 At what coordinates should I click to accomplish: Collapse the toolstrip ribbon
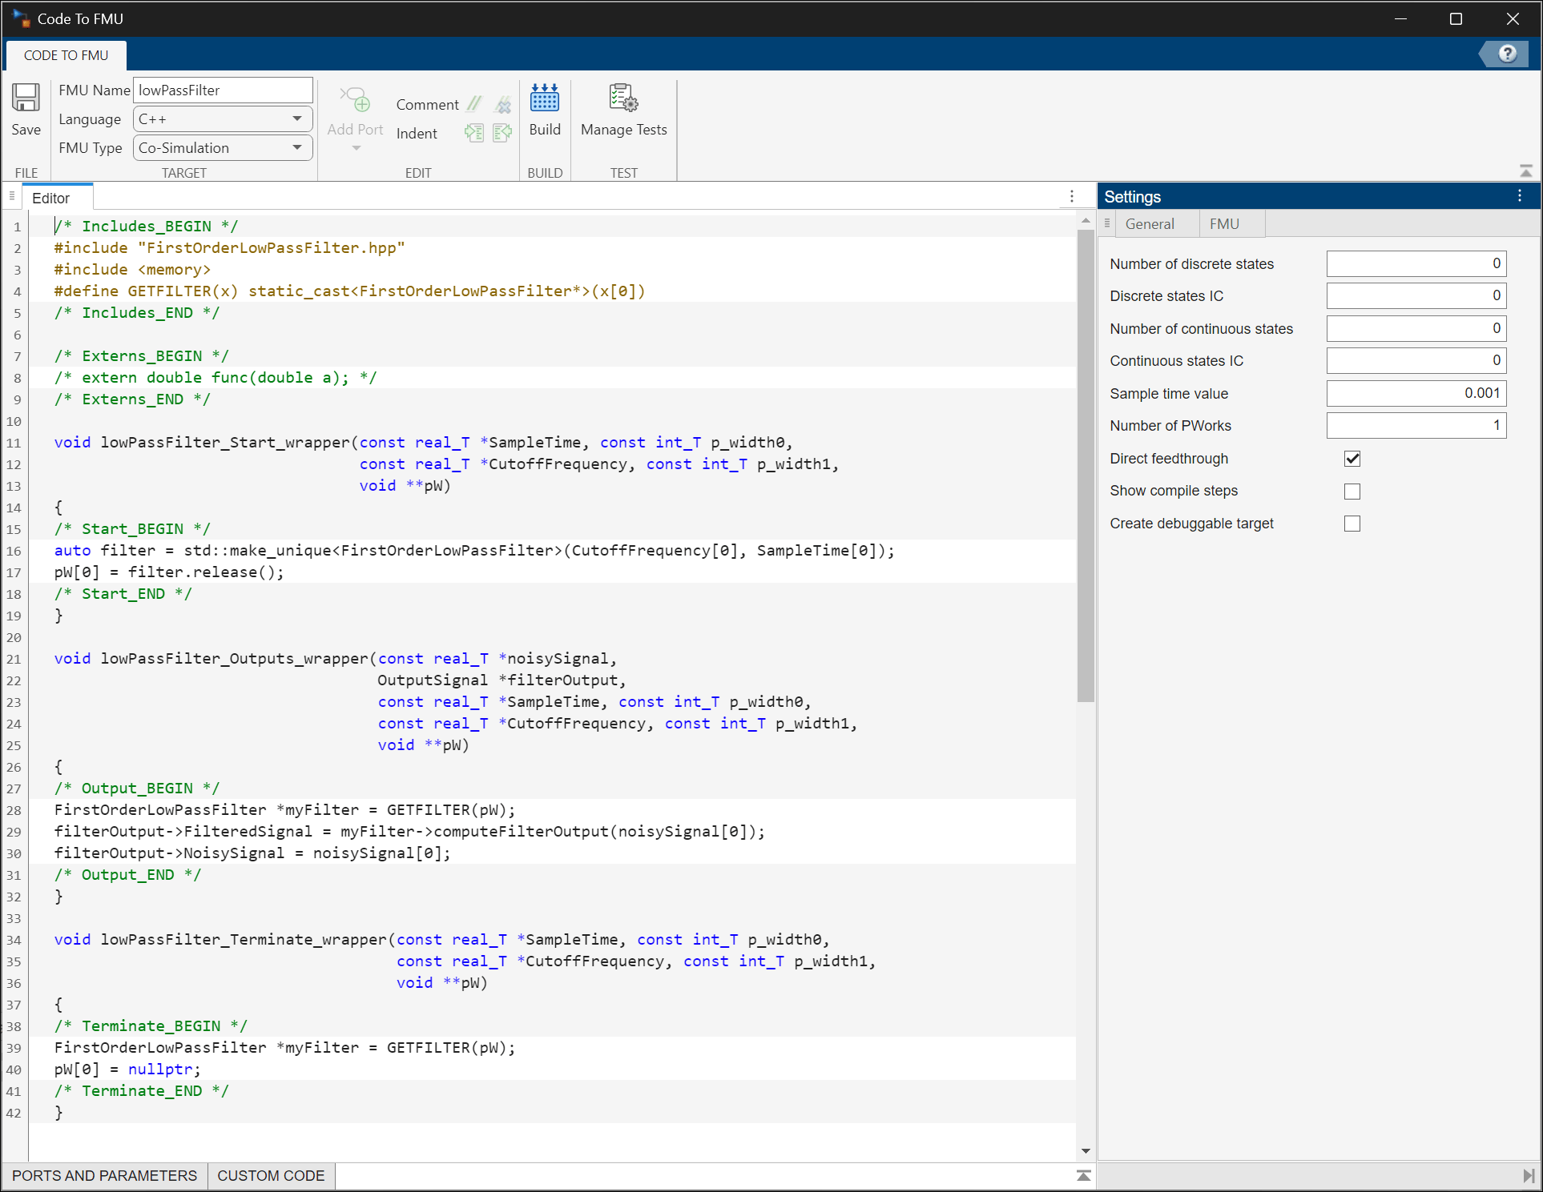[1525, 171]
